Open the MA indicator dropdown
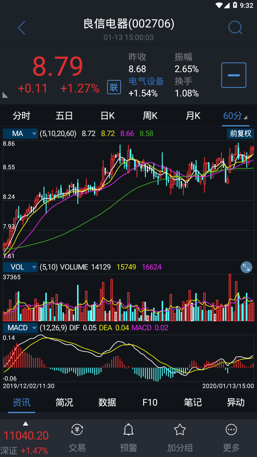This screenshot has height=457, width=257. point(20,134)
